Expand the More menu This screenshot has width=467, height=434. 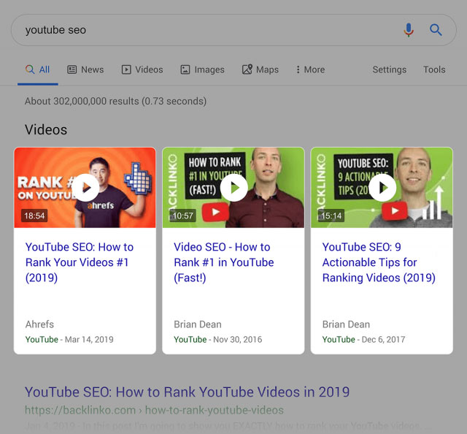point(310,69)
